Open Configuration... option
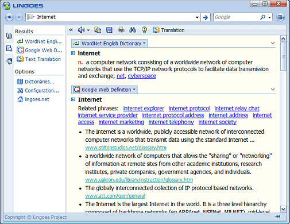Viewport: 290px width, 224px height. (38, 90)
